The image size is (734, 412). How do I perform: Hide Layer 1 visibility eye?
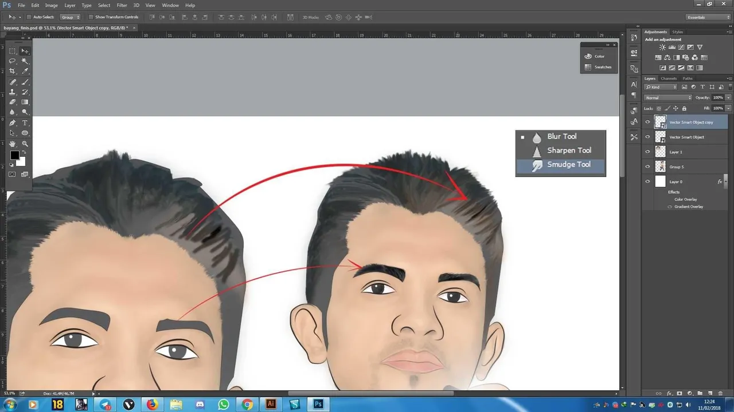(648, 152)
